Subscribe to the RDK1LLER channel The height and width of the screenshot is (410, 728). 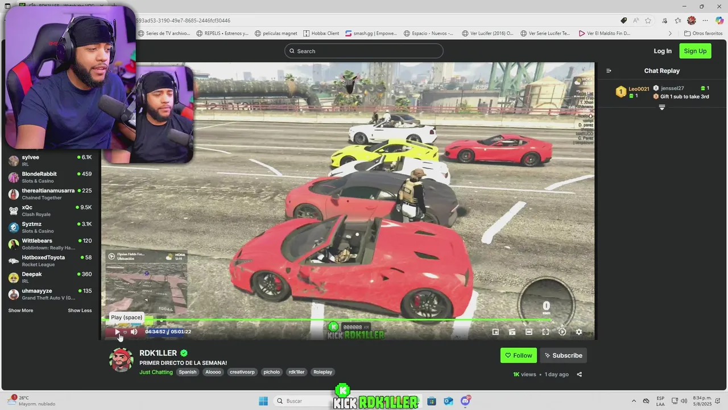tap(563, 355)
